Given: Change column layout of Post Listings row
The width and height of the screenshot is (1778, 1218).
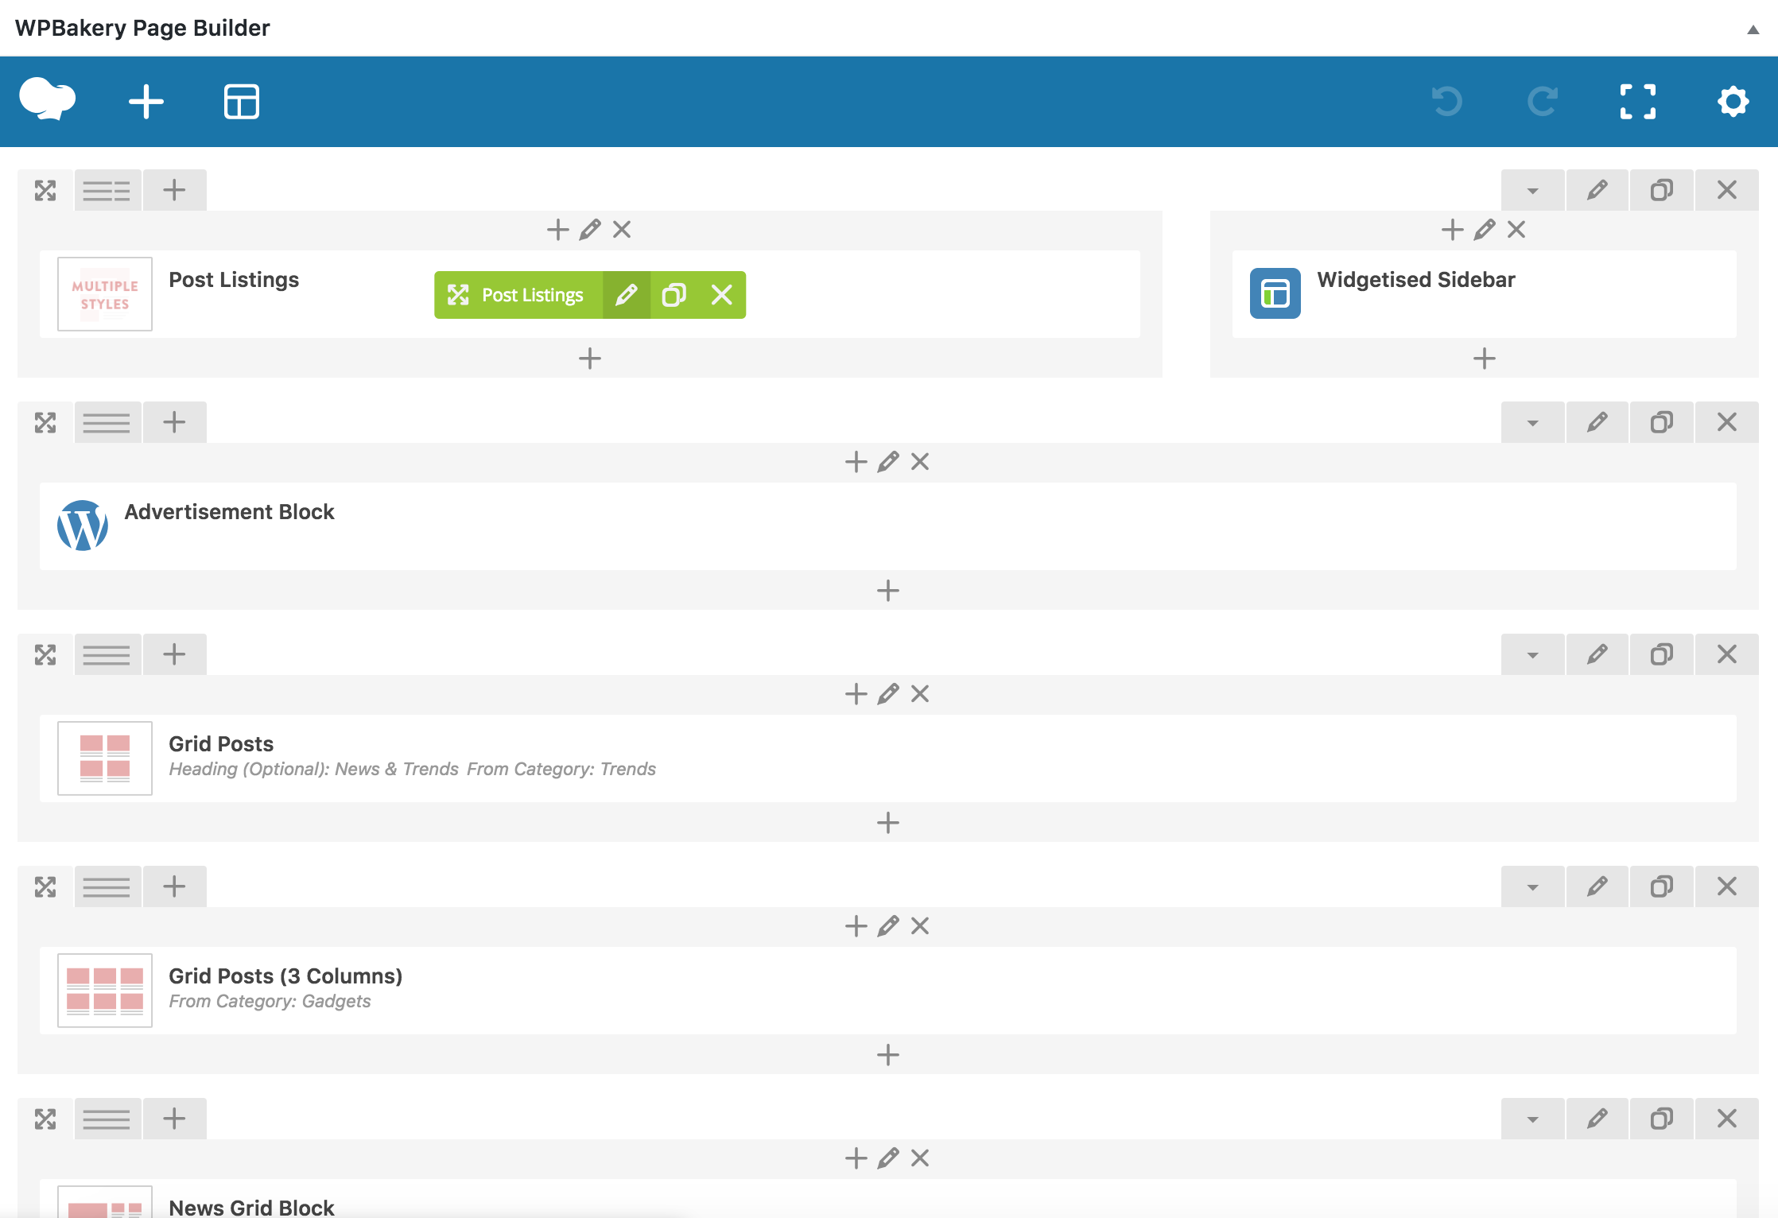Looking at the screenshot, I should coord(107,190).
